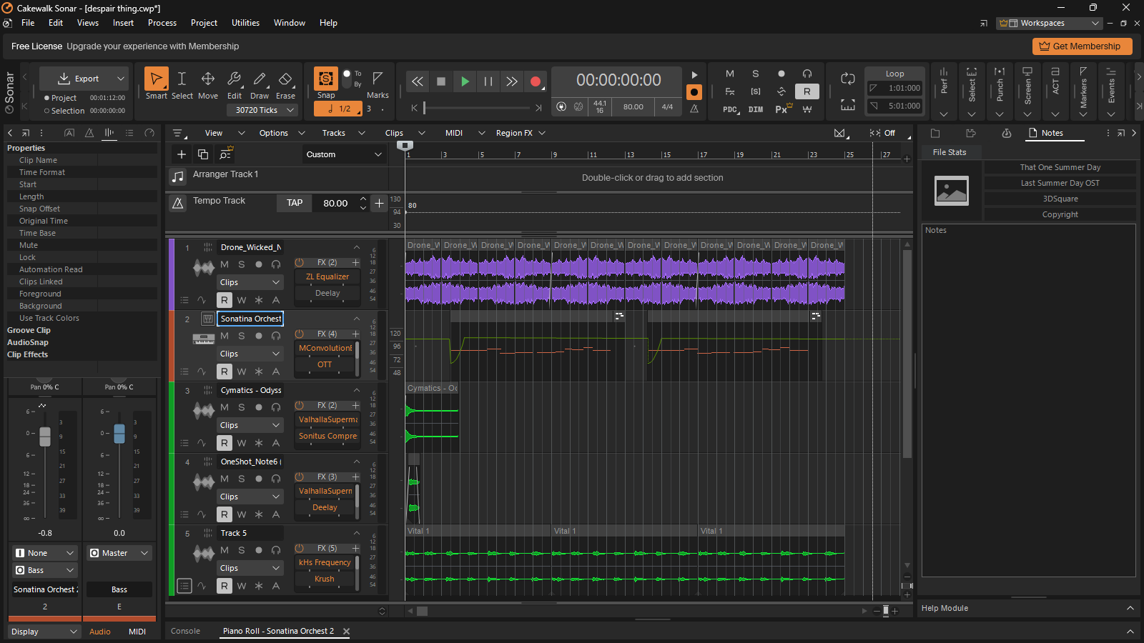Image resolution: width=1144 pixels, height=643 pixels.
Task: Open the Process menu
Action: pyautogui.click(x=162, y=23)
